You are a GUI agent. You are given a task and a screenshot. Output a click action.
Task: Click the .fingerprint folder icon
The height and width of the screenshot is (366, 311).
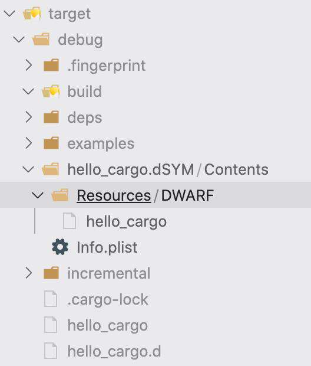(51, 65)
